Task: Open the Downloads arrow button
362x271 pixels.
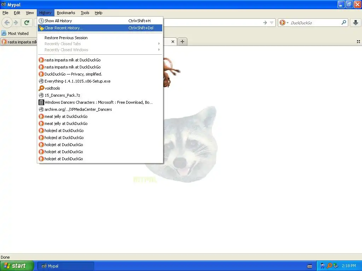Action: click(x=356, y=23)
